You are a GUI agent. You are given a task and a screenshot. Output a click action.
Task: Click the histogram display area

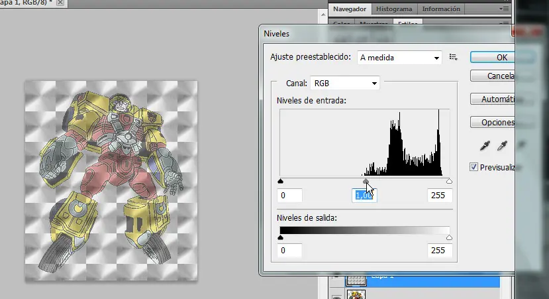(364, 143)
